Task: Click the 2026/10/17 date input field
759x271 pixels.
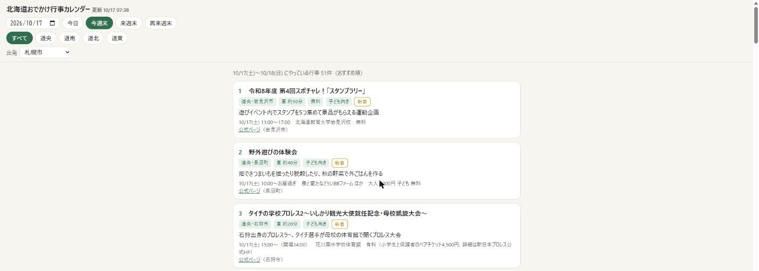Action: 33,23
